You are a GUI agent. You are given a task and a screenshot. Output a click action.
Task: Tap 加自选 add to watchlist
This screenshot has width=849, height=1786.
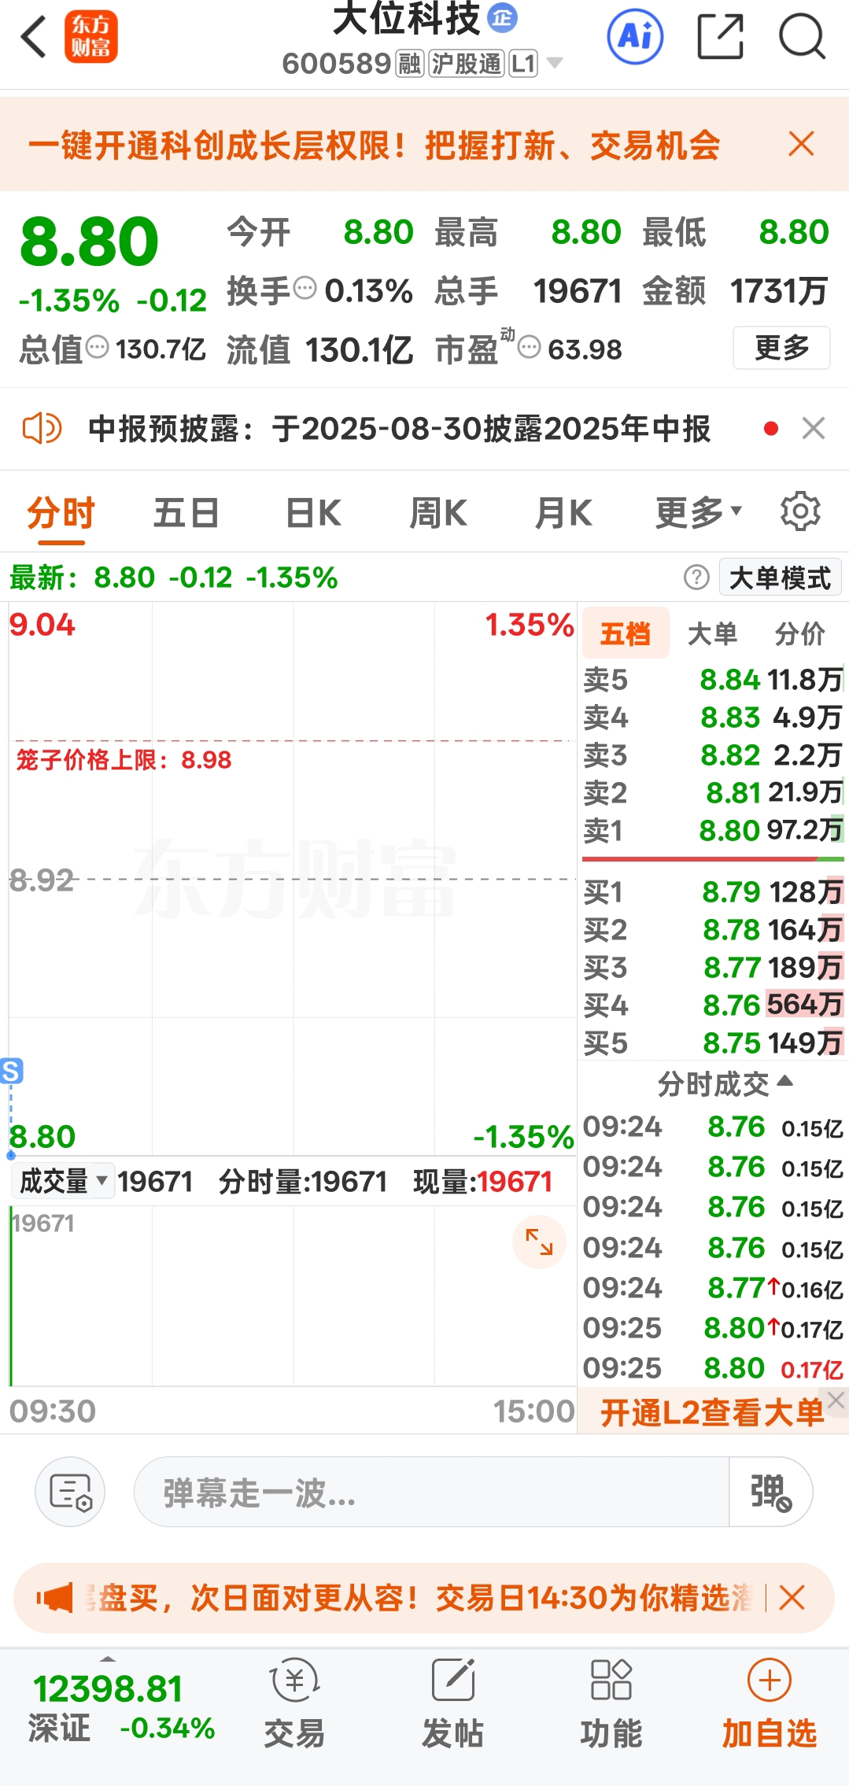coord(770,1703)
